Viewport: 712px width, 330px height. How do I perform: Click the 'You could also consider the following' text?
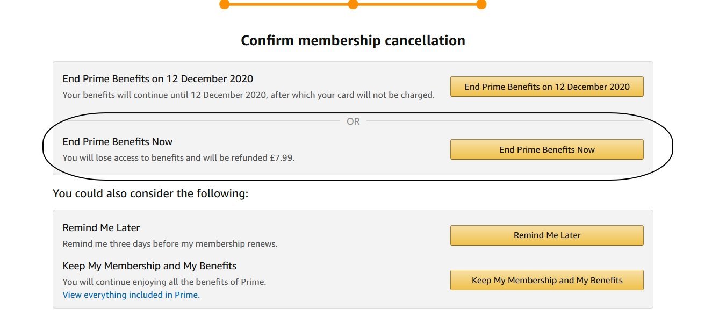point(150,193)
